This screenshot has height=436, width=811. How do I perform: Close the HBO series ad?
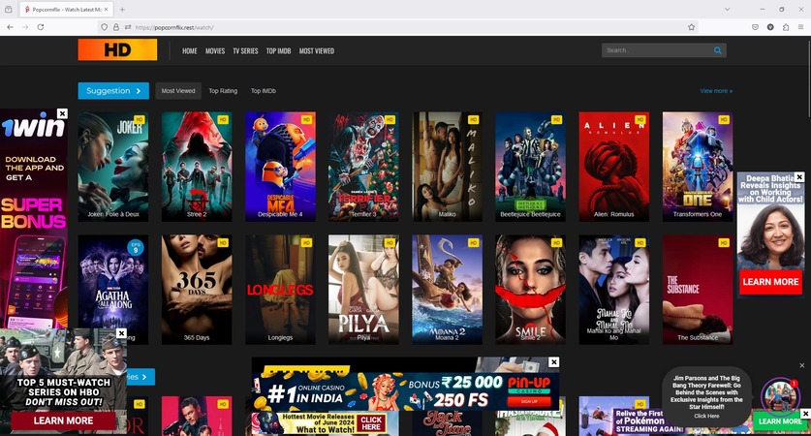pyautogui.click(x=121, y=333)
